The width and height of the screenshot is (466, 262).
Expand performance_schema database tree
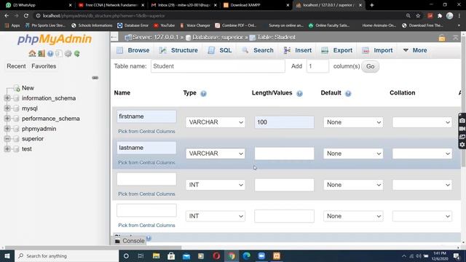pos(7,118)
